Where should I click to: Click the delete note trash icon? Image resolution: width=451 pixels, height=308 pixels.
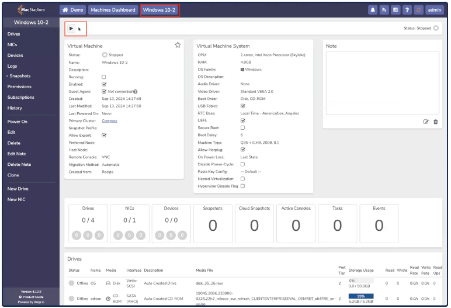(436, 122)
